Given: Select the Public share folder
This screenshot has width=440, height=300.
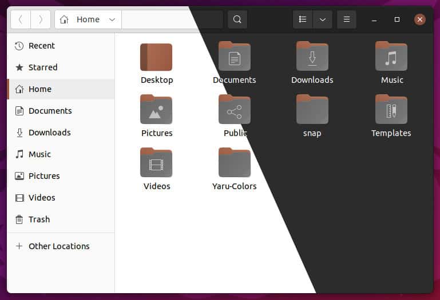Looking at the screenshot, I should [235, 109].
